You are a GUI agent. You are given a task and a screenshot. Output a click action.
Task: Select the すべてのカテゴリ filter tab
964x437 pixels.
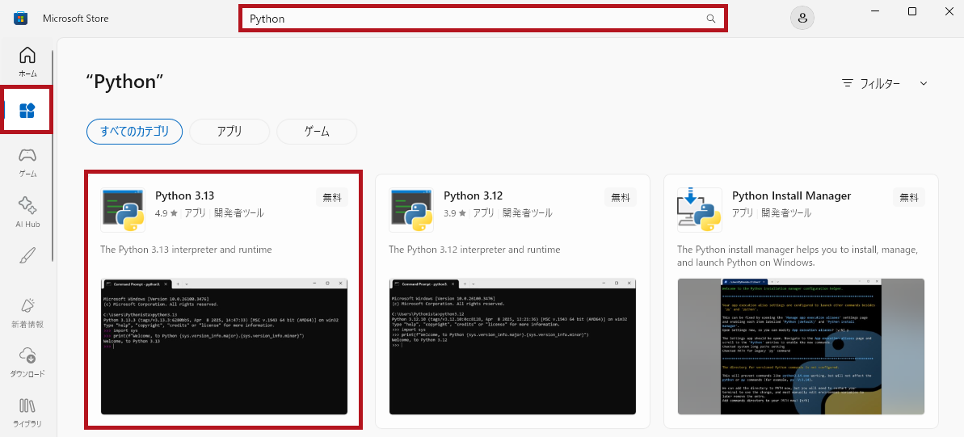pyautogui.click(x=134, y=131)
